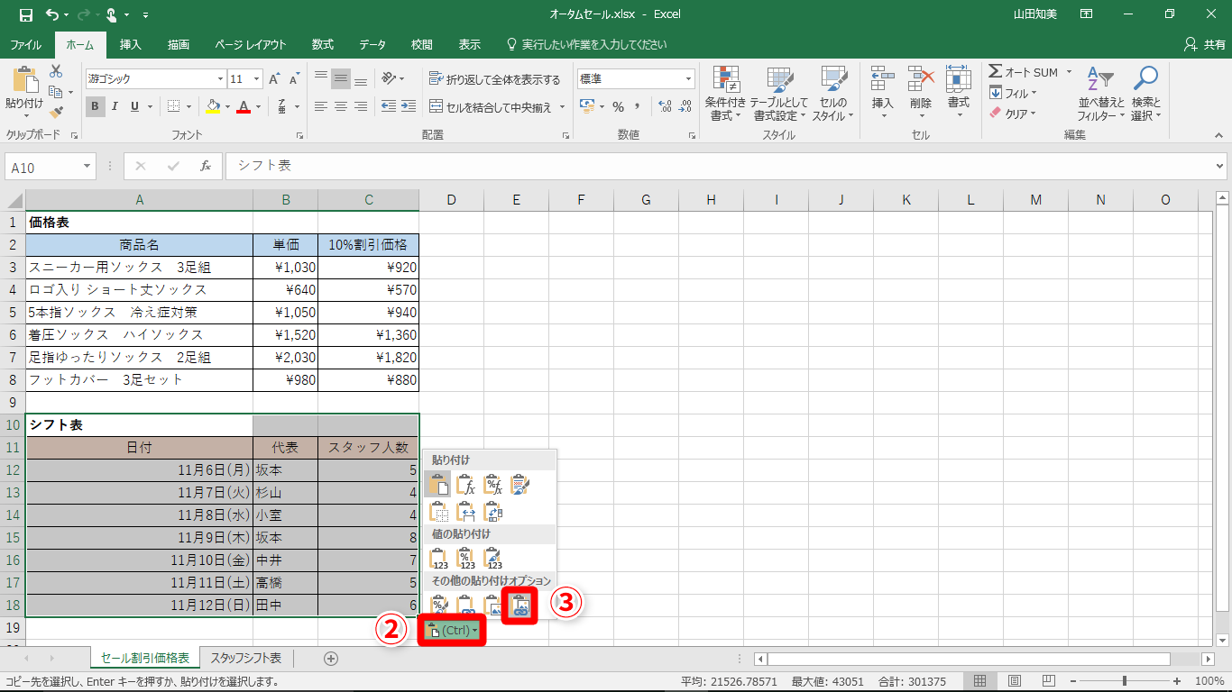Image resolution: width=1232 pixels, height=692 pixels.
Task: Open the 条件付き書式 dropdown
Action: coord(725,94)
